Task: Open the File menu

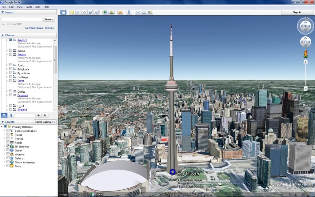Action: tap(4, 7)
